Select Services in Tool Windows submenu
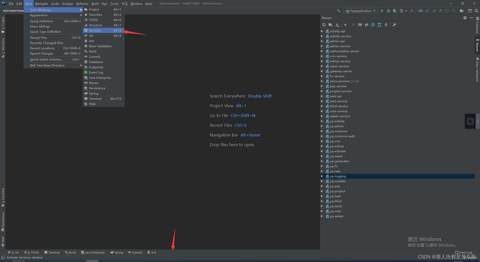This screenshot has height=262, width=480. tap(103, 30)
